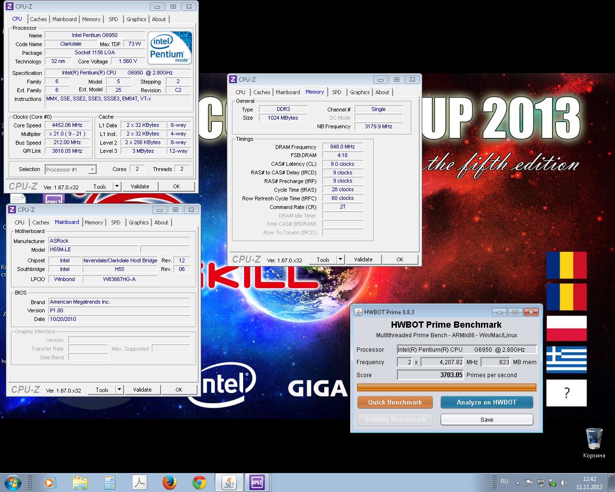Click the Z icon in CPU window title bar
615x492 pixels.
[10, 6]
